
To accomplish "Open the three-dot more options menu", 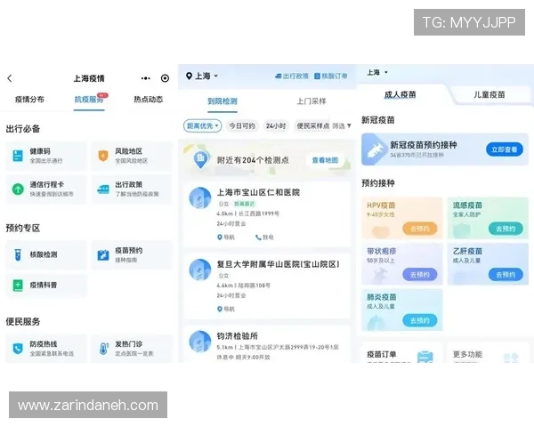I will click(x=146, y=78).
